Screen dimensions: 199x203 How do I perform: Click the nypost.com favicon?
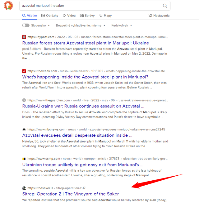click(x=24, y=37)
